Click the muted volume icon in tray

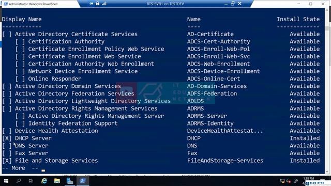289,181
